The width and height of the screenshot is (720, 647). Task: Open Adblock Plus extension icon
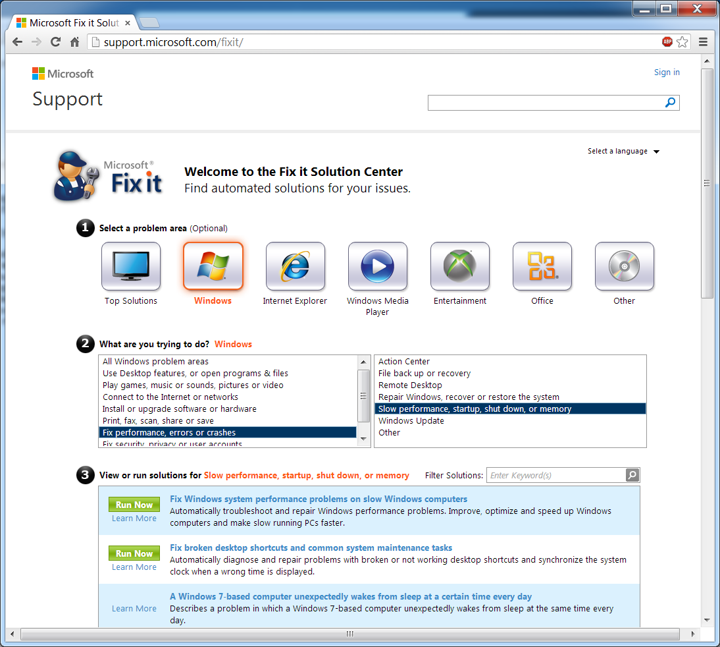[667, 42]
